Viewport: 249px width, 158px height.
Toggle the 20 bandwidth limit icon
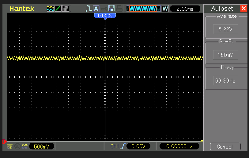pos(17,147)
